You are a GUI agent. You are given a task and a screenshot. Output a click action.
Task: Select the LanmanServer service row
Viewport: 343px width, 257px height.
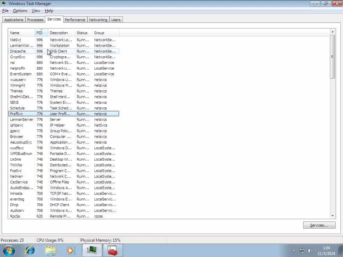pyautogui.click(x=64, y=119)
